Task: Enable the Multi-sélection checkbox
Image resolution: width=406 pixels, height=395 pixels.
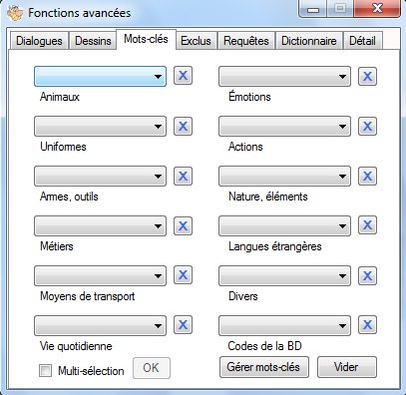Action: tap(45, 370)
